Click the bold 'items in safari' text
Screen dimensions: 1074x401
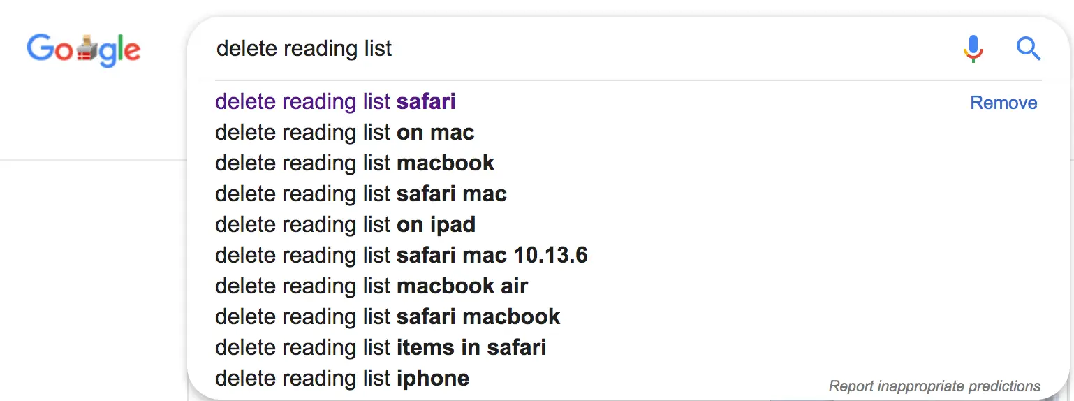[x=471, y=347]
